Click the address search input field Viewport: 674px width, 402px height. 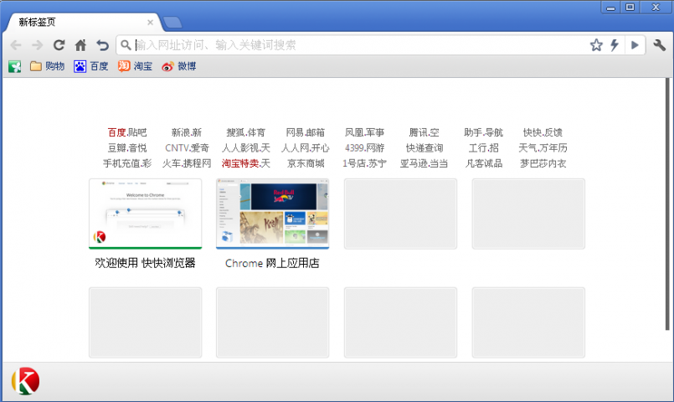352,45
